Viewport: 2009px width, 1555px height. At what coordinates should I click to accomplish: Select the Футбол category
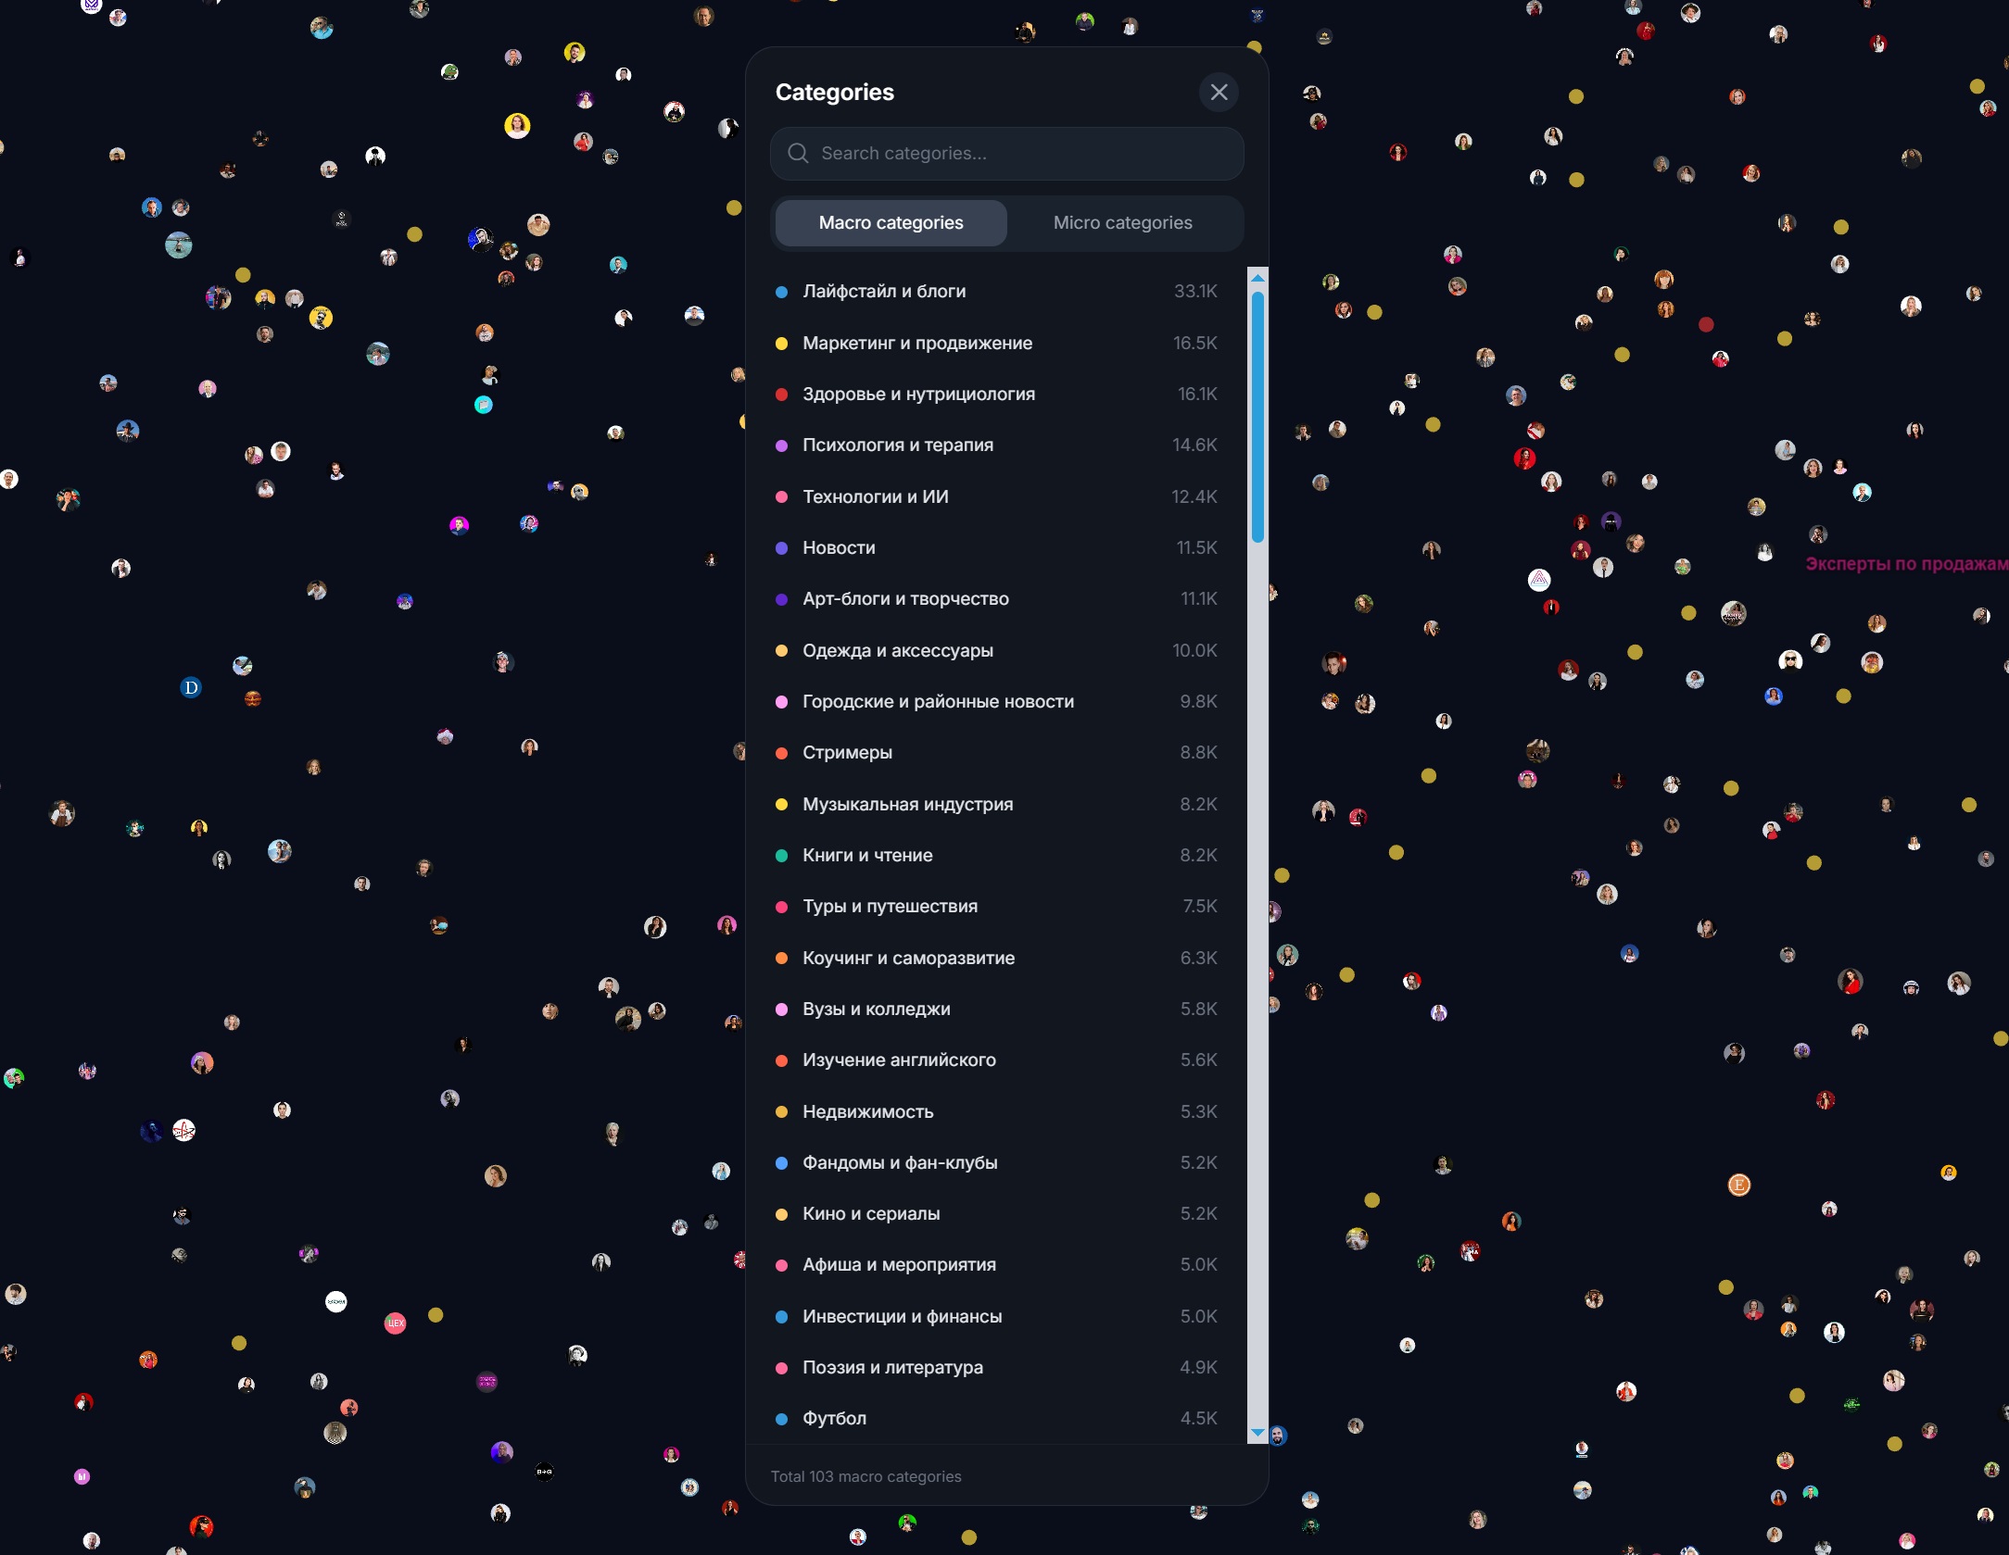(997, 1419)
